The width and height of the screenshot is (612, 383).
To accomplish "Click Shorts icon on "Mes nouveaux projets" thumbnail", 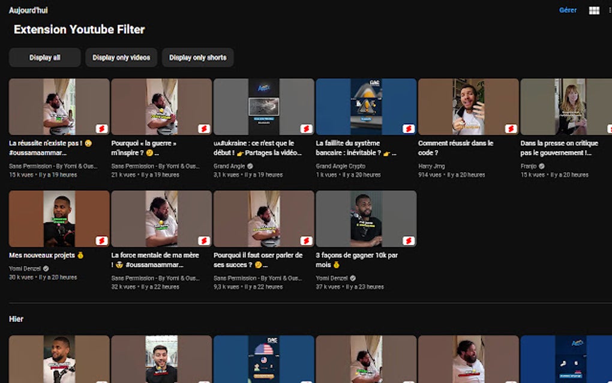I will 102,240.
